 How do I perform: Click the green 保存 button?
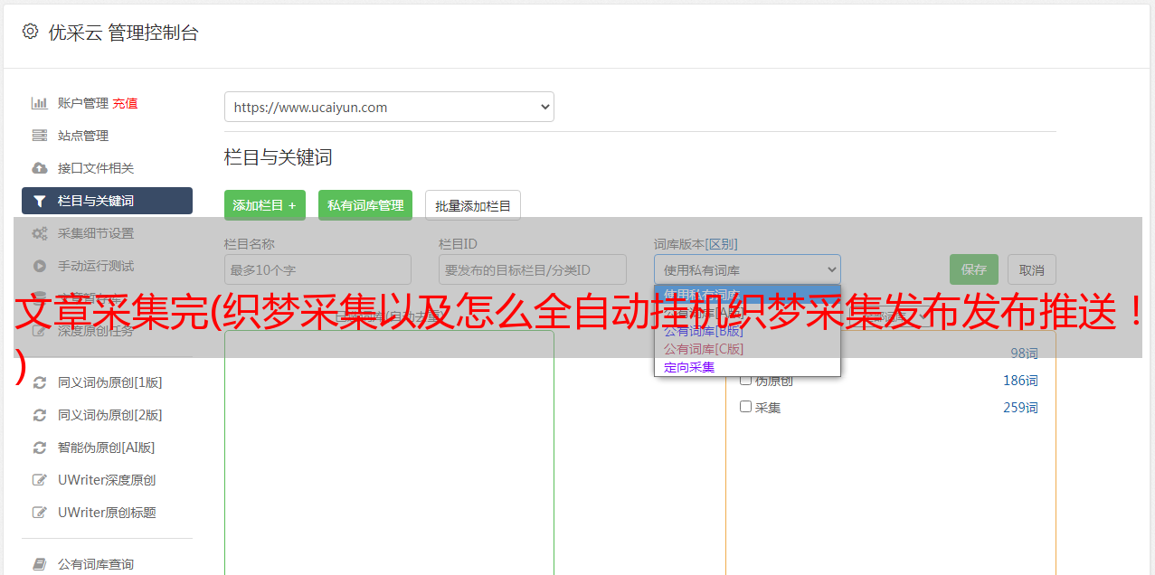coord(974,269)
